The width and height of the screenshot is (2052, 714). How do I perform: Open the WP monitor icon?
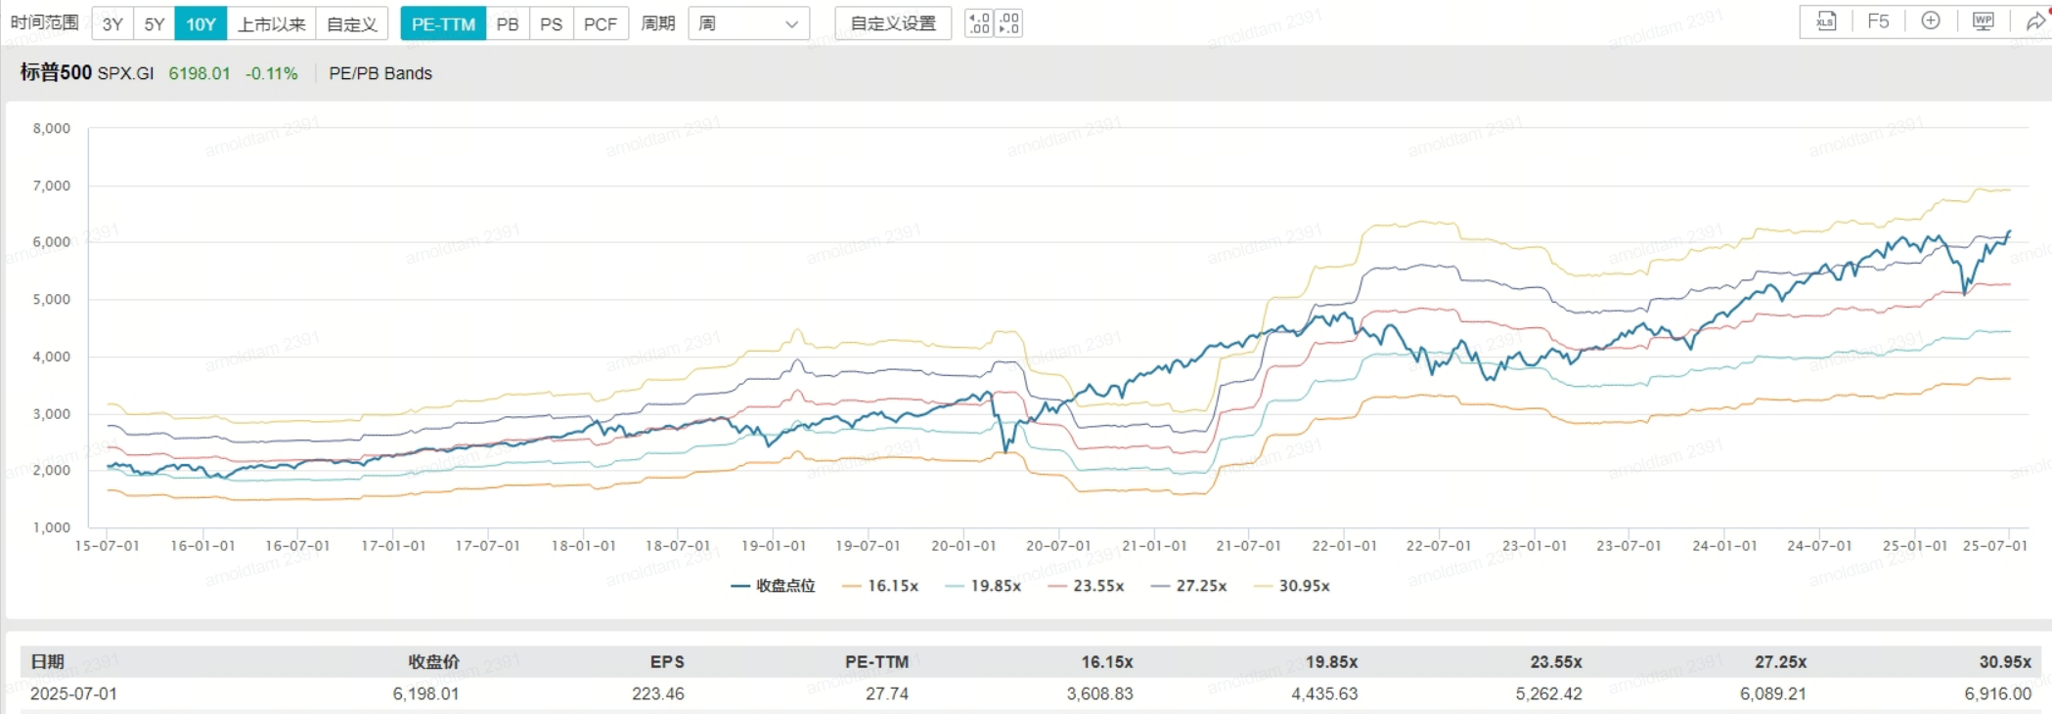(x=1983, y=21)
